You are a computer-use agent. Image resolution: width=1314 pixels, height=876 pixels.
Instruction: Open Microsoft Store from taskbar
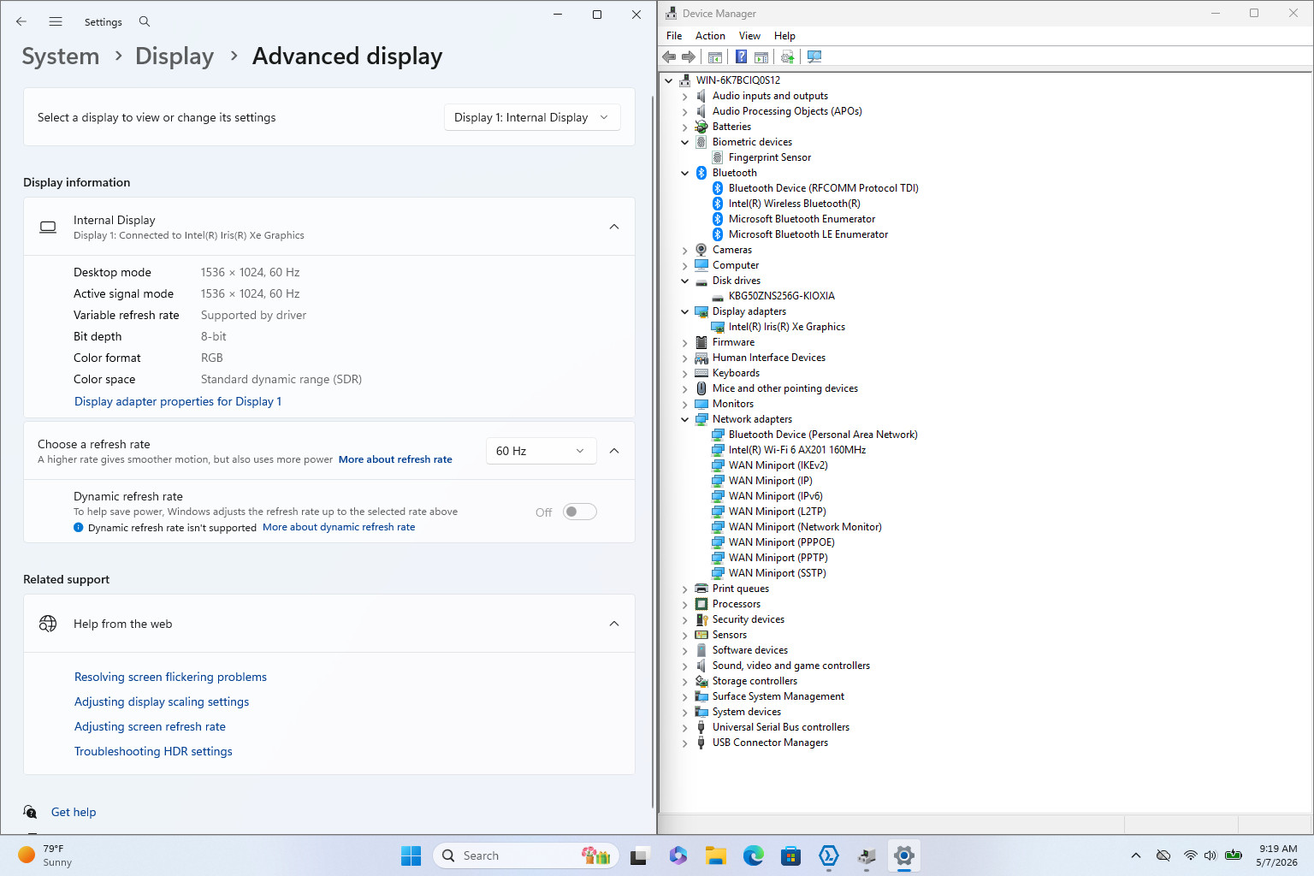pos(791,855)
